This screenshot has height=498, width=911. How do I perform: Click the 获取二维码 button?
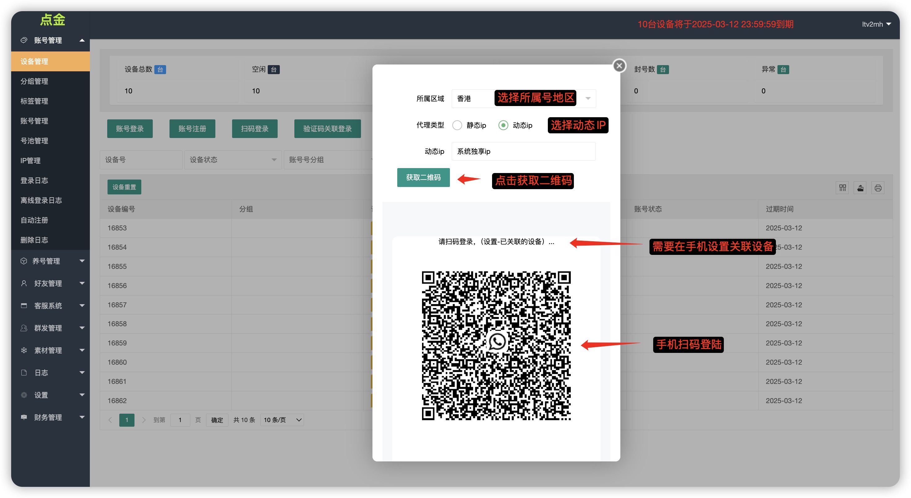[423, 177]
